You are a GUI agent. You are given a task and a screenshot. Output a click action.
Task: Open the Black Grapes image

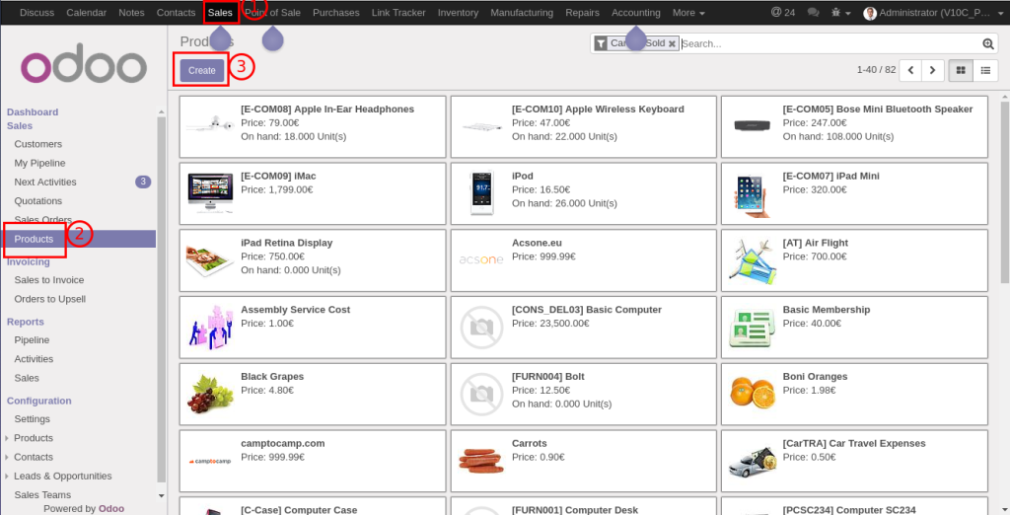[x=210, y=394]
